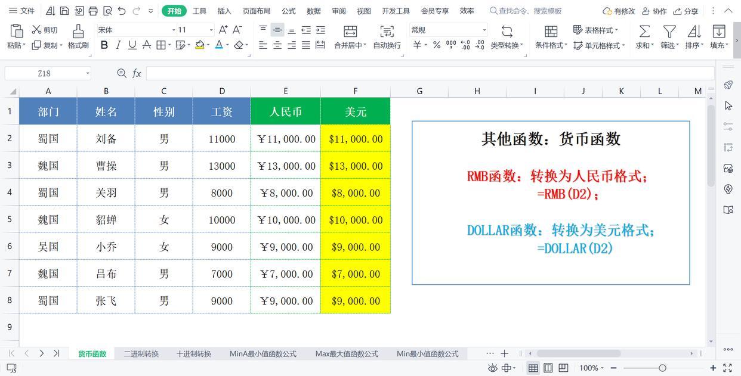
Task: Switch to 二进制转换 sheet tab
Action: (141, 353)
